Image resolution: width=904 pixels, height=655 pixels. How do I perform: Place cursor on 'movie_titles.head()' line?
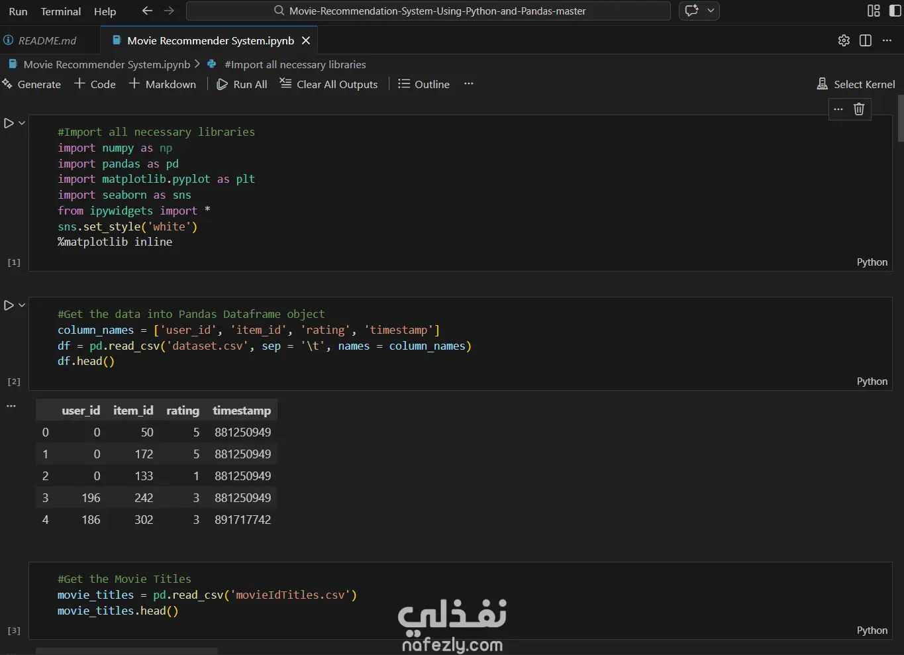point(118,611)
